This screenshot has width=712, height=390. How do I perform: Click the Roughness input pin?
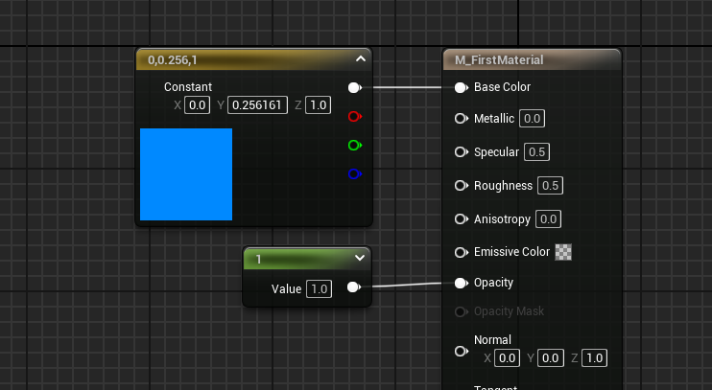click(x=461, y=186)
